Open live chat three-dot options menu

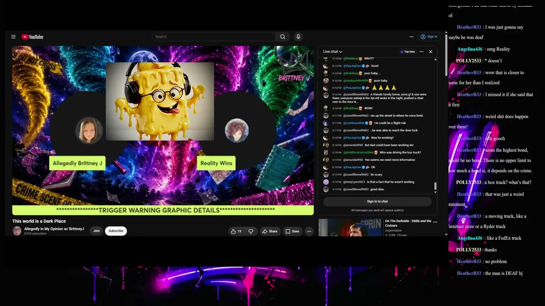point(422,52)
